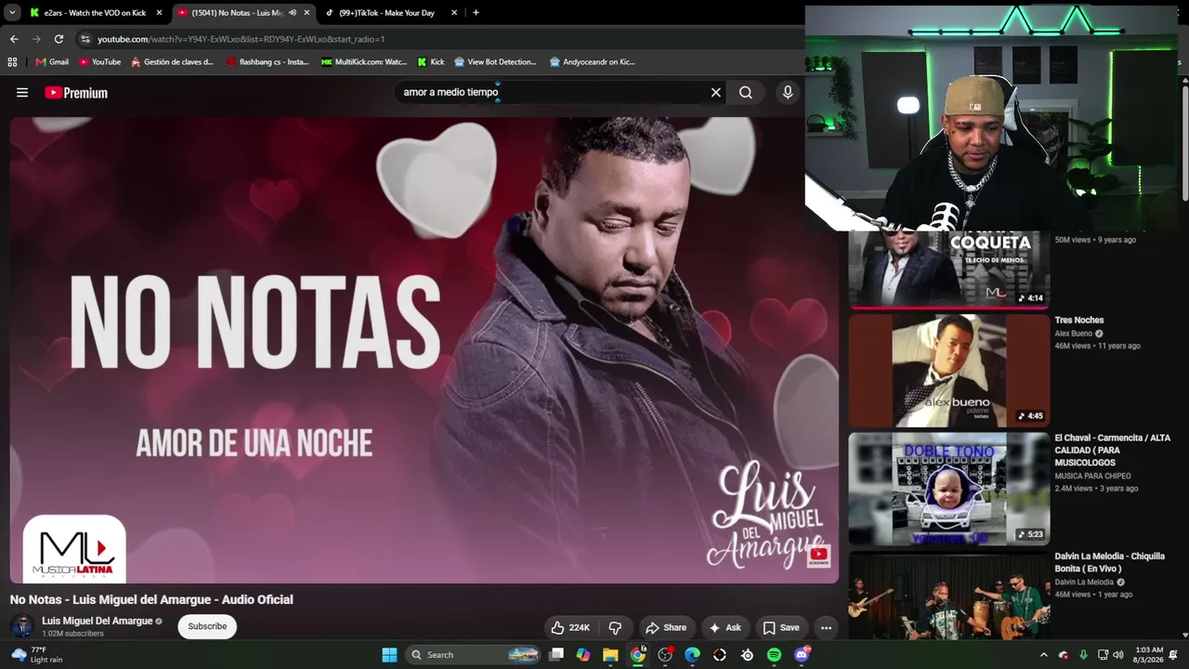
Task: Open Microsoft Edge from the taskbar
Action: [x=692, y=655]
